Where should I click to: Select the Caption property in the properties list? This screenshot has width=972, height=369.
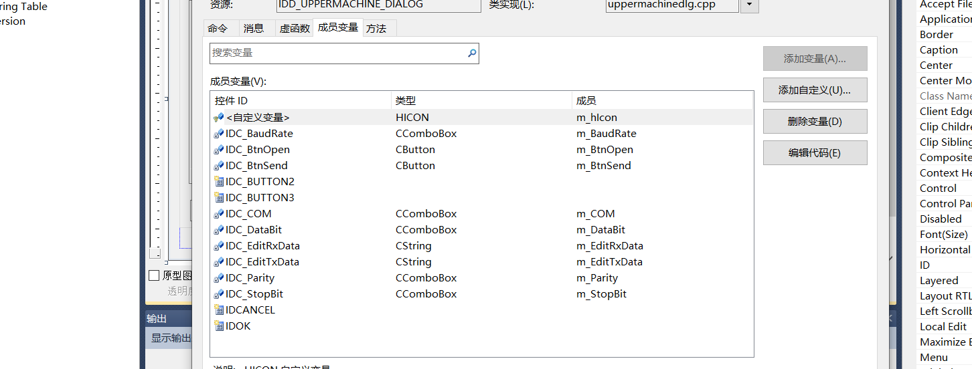tap(939, 50)
